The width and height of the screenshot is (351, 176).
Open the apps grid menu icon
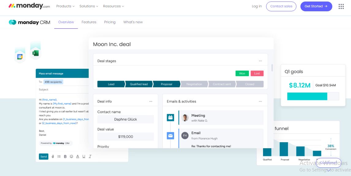341,6
